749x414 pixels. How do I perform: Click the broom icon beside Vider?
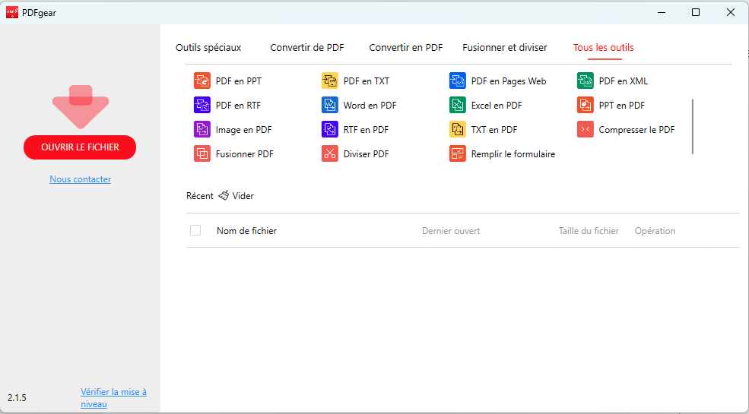(x=223, y=195)
